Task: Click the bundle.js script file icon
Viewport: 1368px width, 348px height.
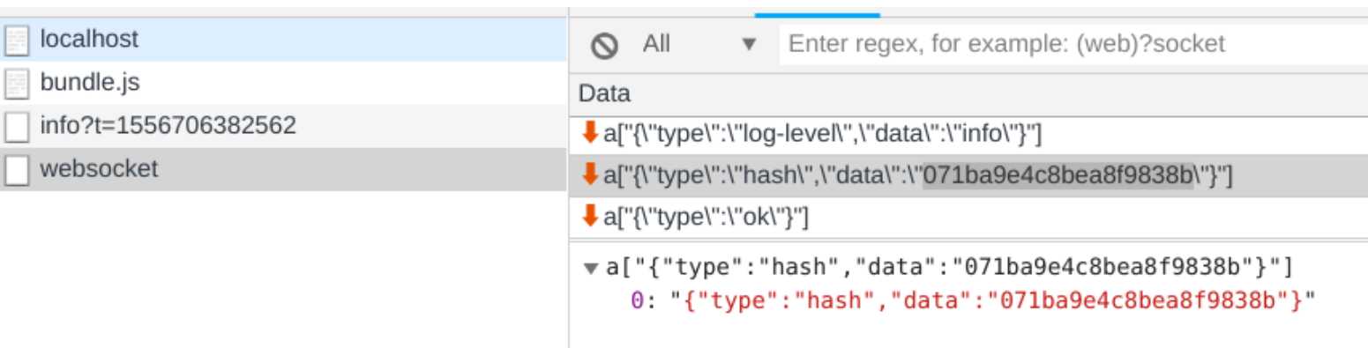Action: click(x=17, y=85)
